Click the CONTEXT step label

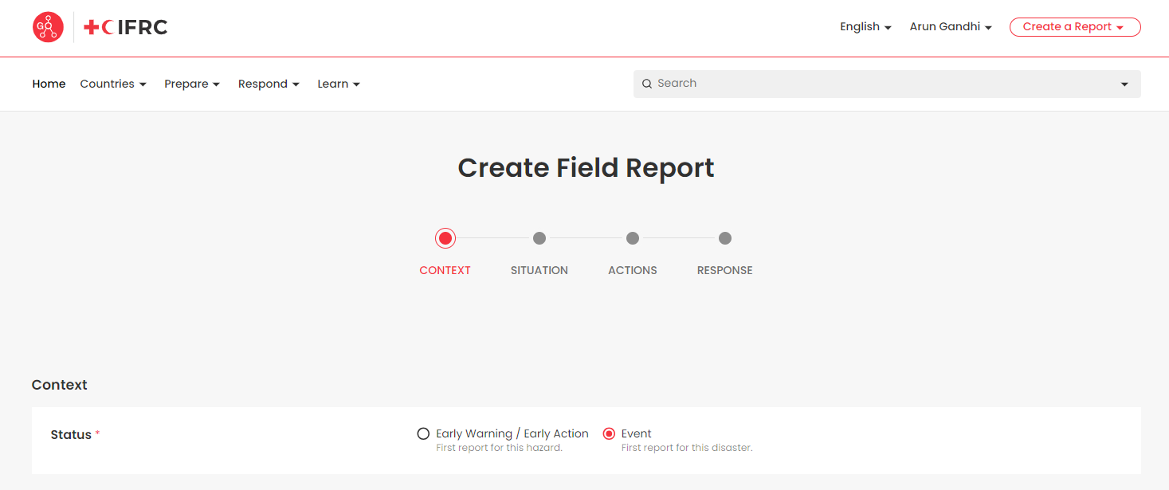(x=445, y=271)
